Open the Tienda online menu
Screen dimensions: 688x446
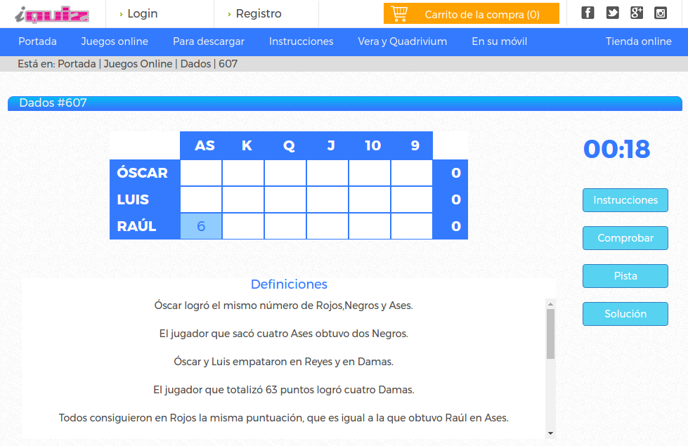[638, 41]
